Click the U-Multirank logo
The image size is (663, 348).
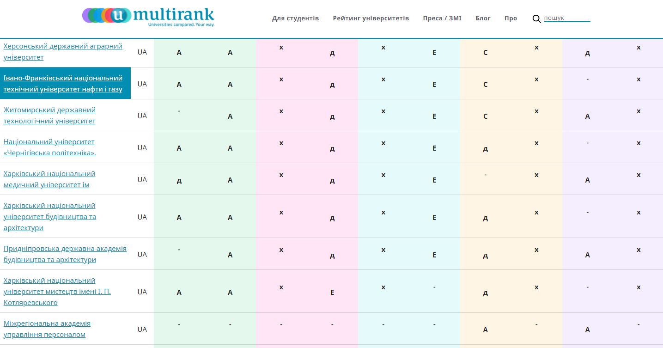148,17
